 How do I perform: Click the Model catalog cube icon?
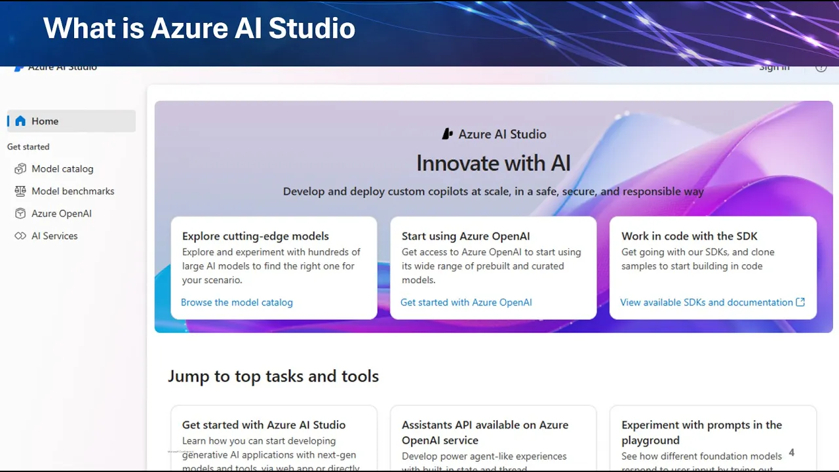pos(20,169)
